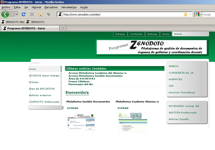Open ACCESOS áreas trabajo in sidebar
The width and height of the screenshot is (215, 150).
coord(44,76)
